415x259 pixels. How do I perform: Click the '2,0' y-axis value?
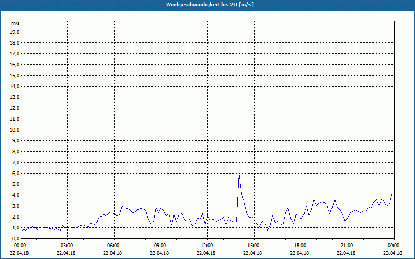(x=16, y=217)
